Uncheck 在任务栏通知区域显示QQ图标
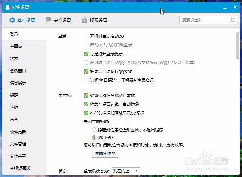The width and height of the screenshot is (242, 177). click(x=86, y=113)
